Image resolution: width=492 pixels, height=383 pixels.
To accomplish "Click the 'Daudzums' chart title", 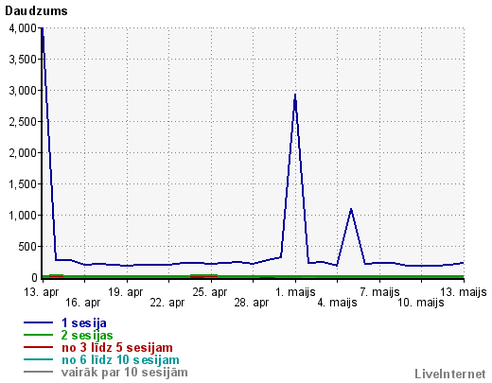I will [x=36, y=11].
